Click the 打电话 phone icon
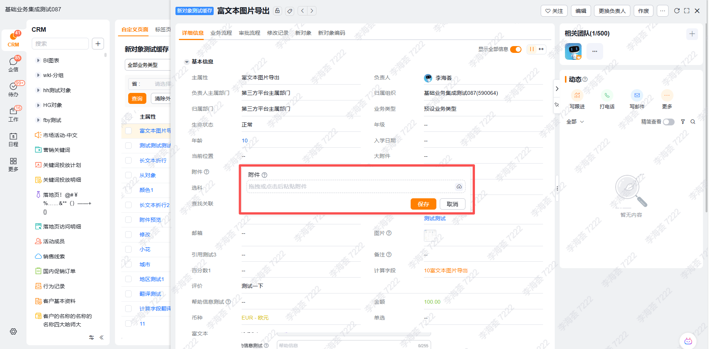709x349 pixels. click(607, 96)
